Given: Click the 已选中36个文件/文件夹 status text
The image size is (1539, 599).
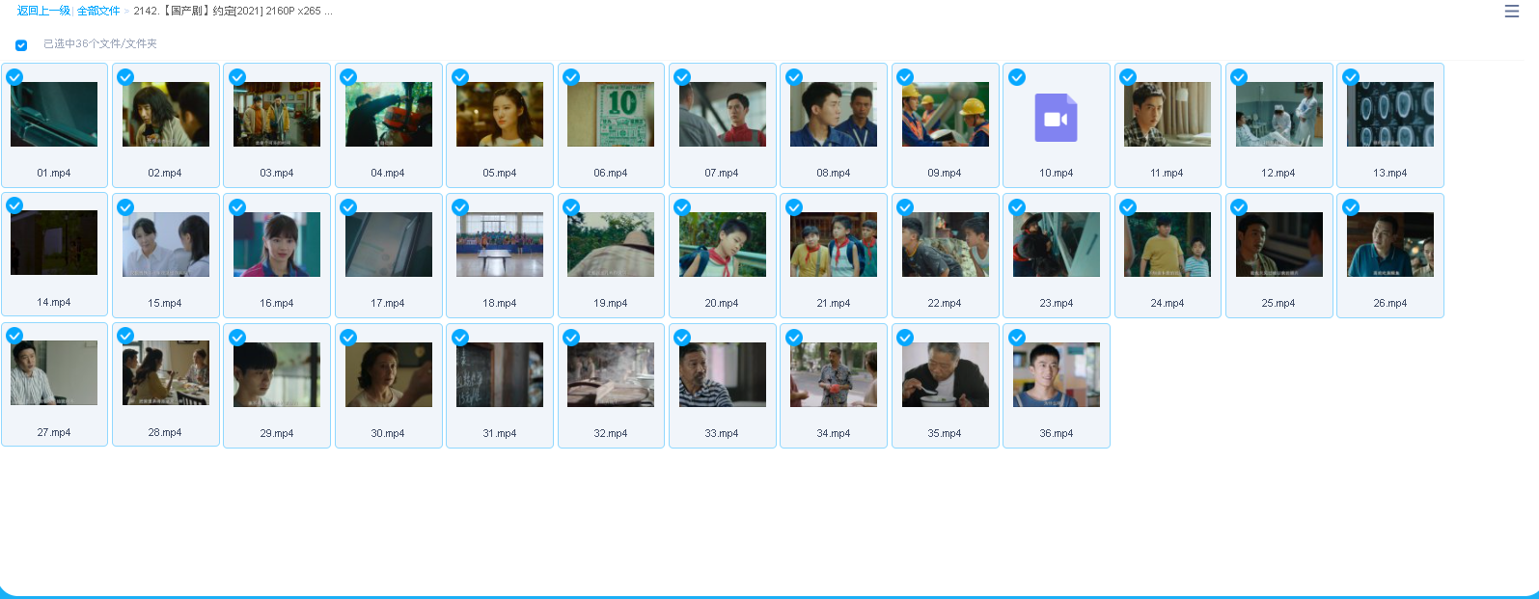Looking at the screenshot, I should point(100,44).
